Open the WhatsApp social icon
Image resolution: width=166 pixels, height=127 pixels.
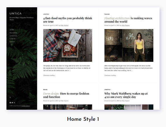[14, 103]
